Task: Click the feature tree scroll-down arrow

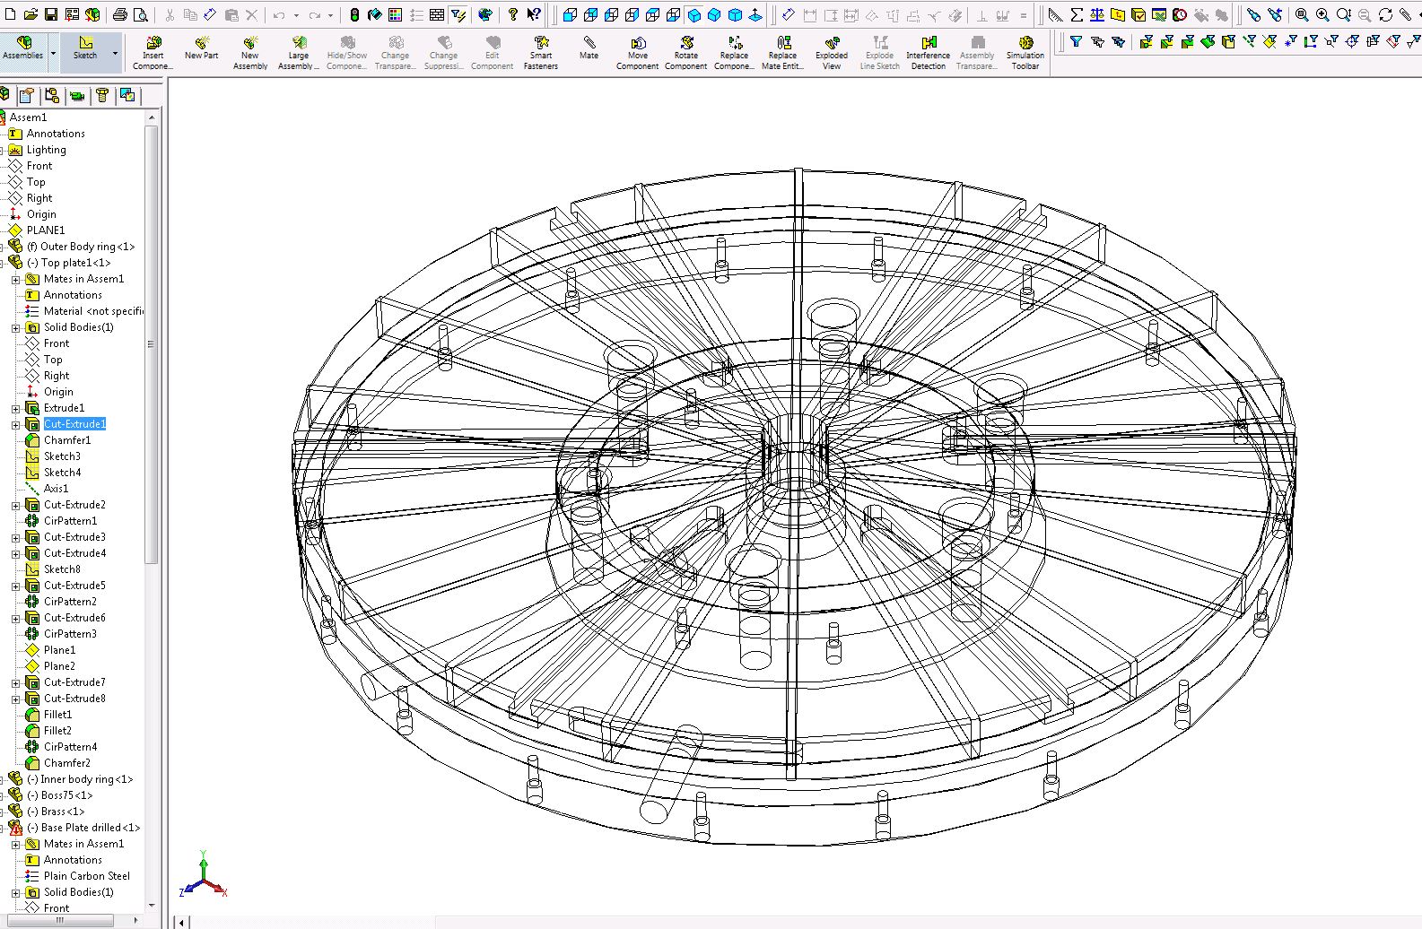Action: point(151,906)
